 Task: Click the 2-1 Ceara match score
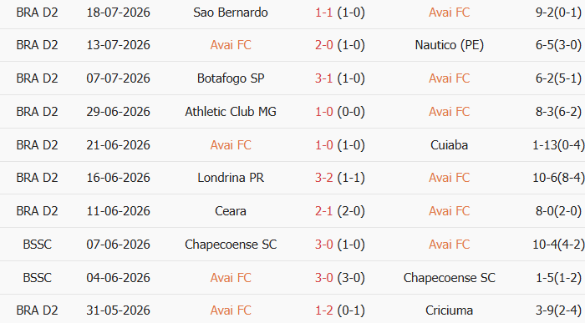324,211
